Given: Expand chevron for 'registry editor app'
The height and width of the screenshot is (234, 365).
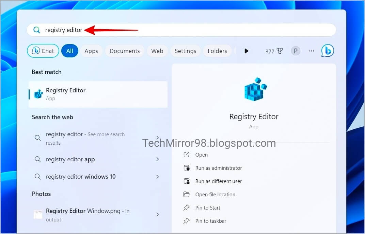Looking at the screenshot, I should point(158,159).
